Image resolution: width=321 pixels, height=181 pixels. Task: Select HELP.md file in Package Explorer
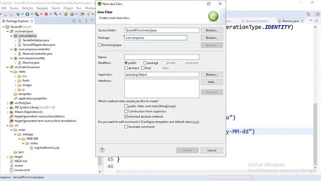(21, 161)
